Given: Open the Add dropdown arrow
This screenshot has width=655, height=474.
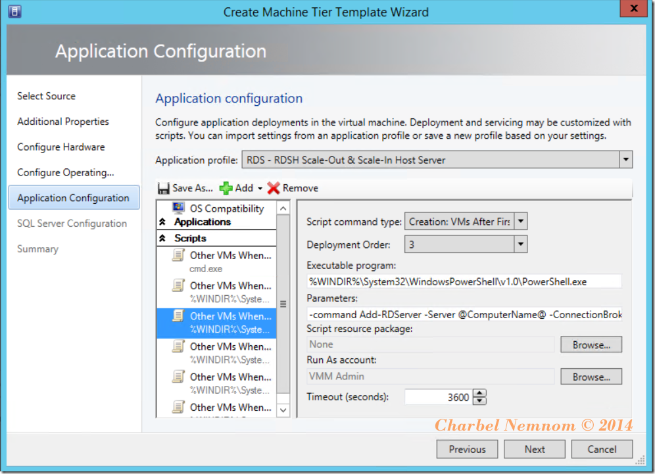Looking at the screenshot, I should click(x=260, y=189).
